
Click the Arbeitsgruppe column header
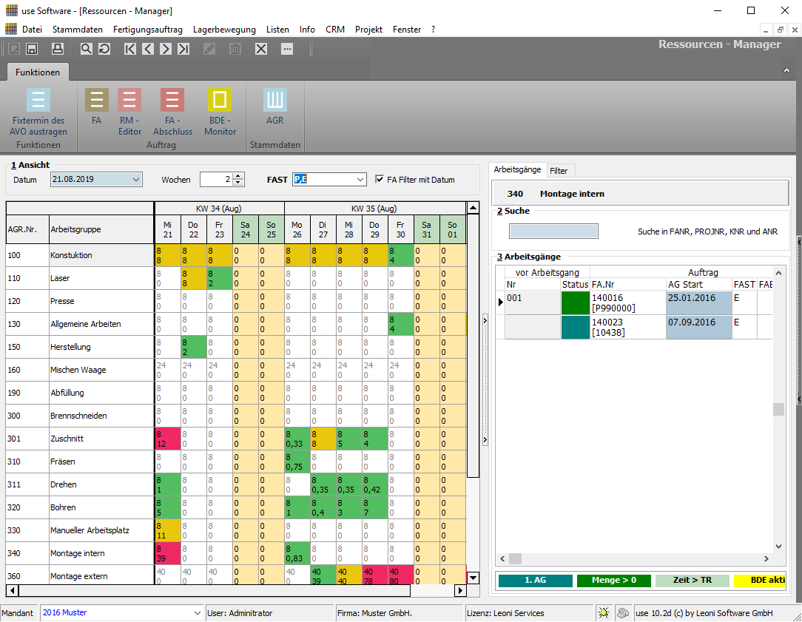(101, 229)
